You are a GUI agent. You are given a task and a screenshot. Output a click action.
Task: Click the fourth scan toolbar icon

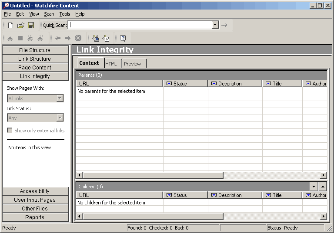click(40, 38)
